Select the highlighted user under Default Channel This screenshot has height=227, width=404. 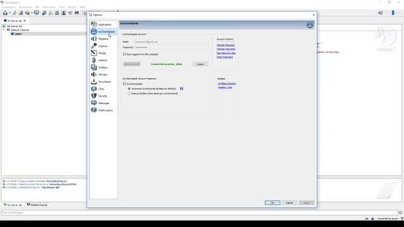[x=18, y=33]
